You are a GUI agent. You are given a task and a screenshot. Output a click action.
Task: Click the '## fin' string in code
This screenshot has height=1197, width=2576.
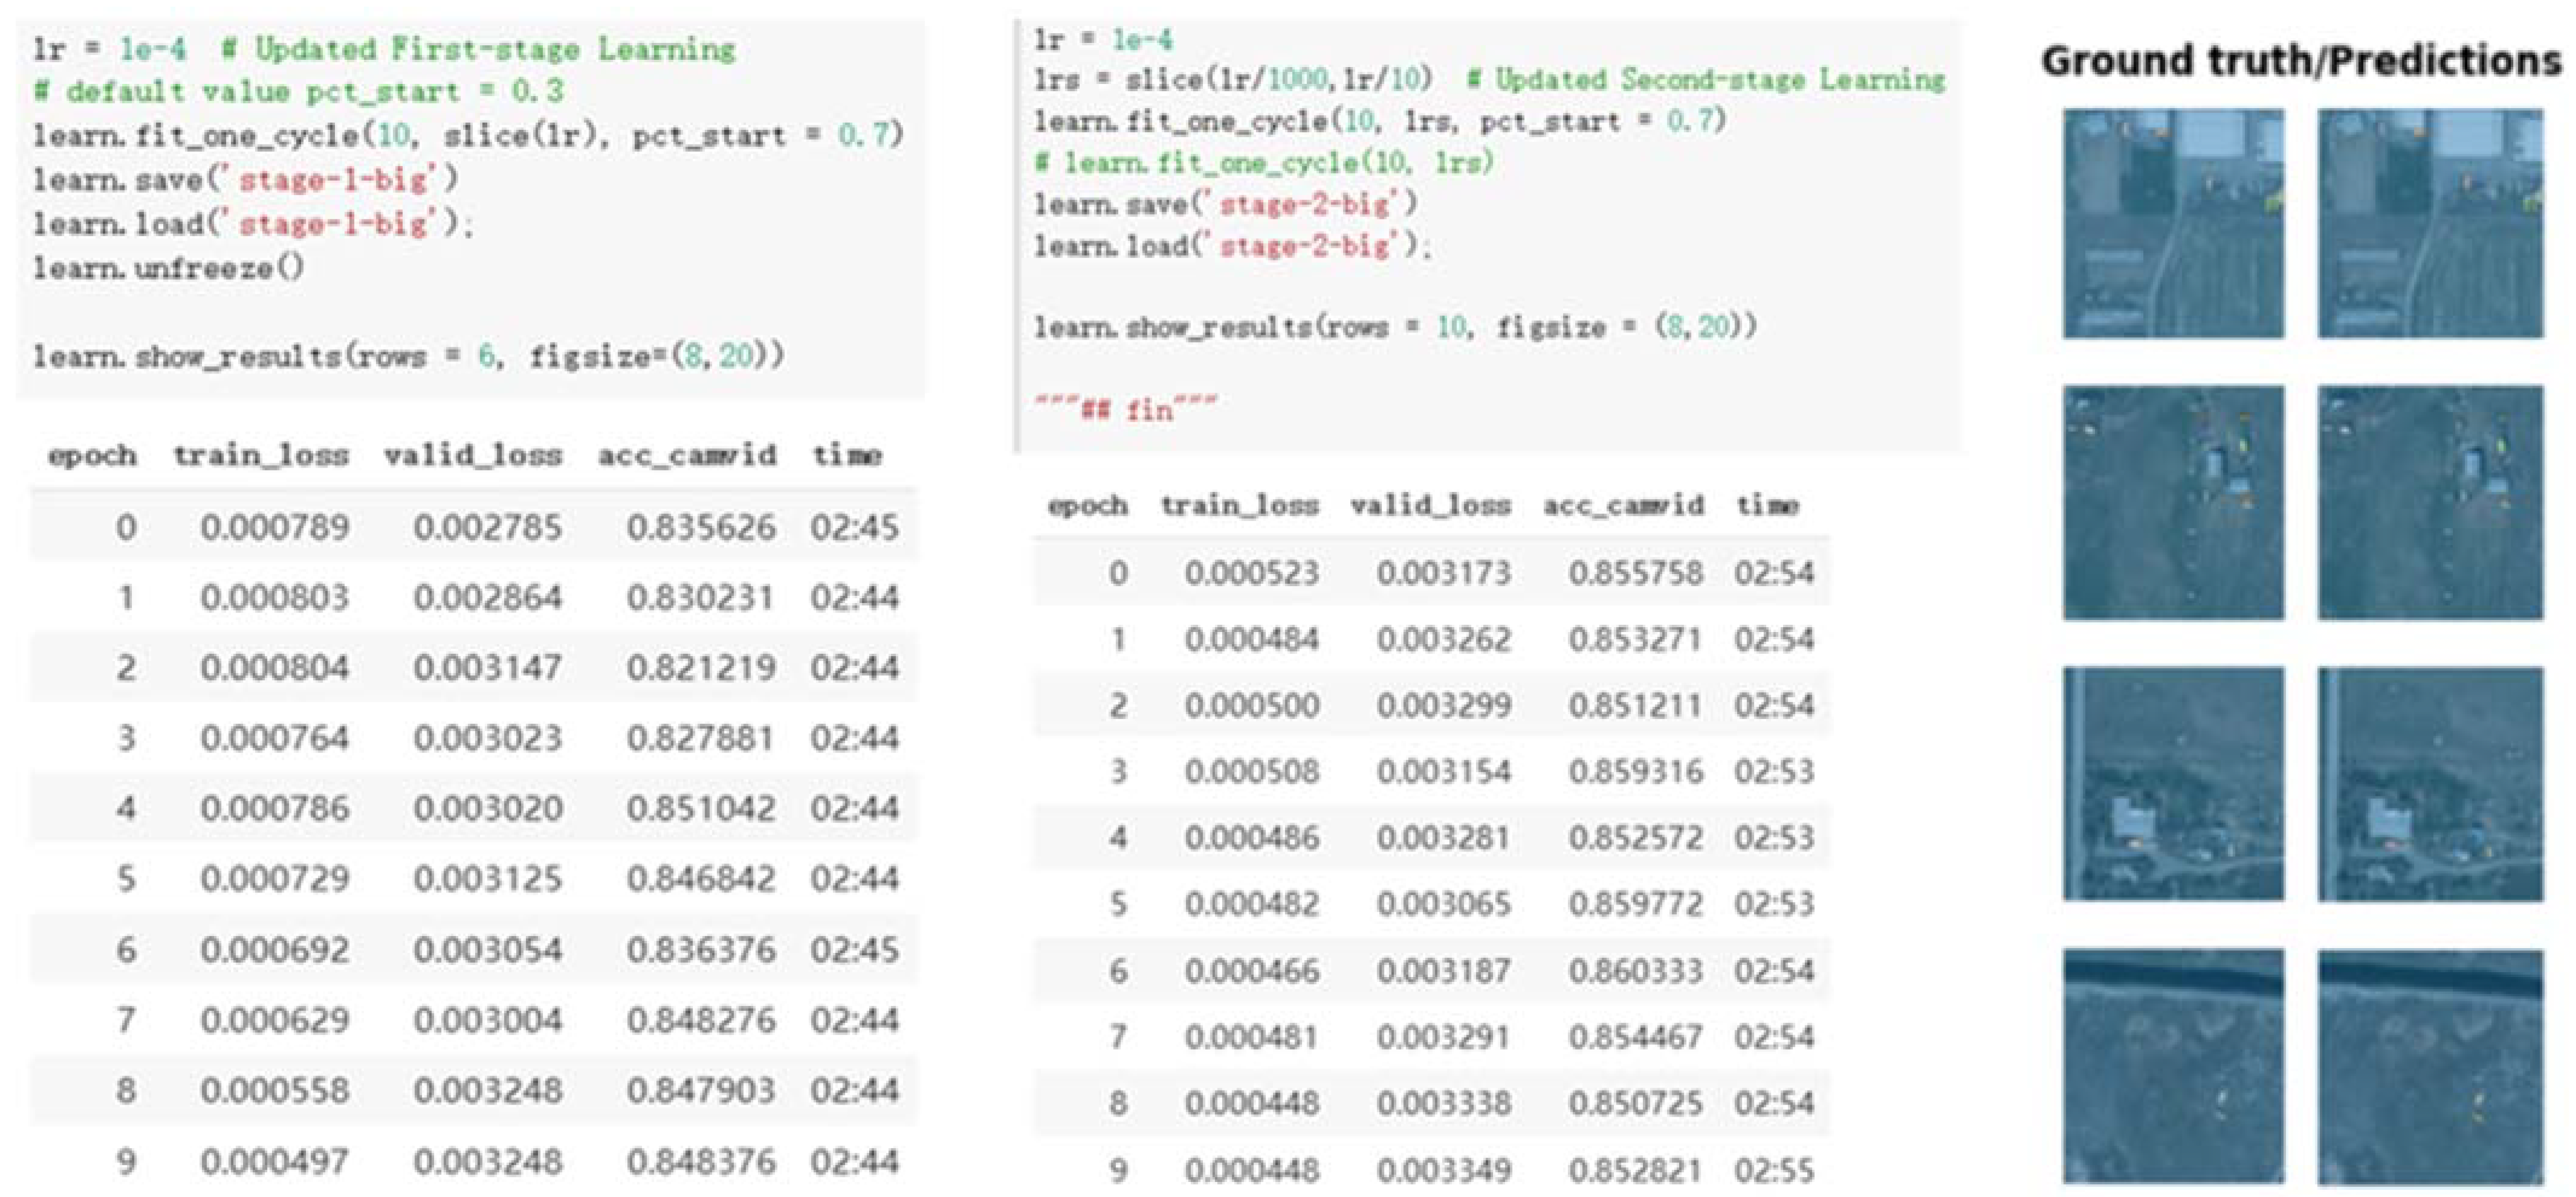[x=1126, y=409]
